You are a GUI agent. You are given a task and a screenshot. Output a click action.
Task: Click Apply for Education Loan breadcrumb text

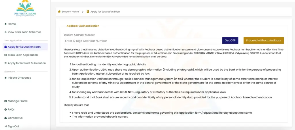click(105, 11)
